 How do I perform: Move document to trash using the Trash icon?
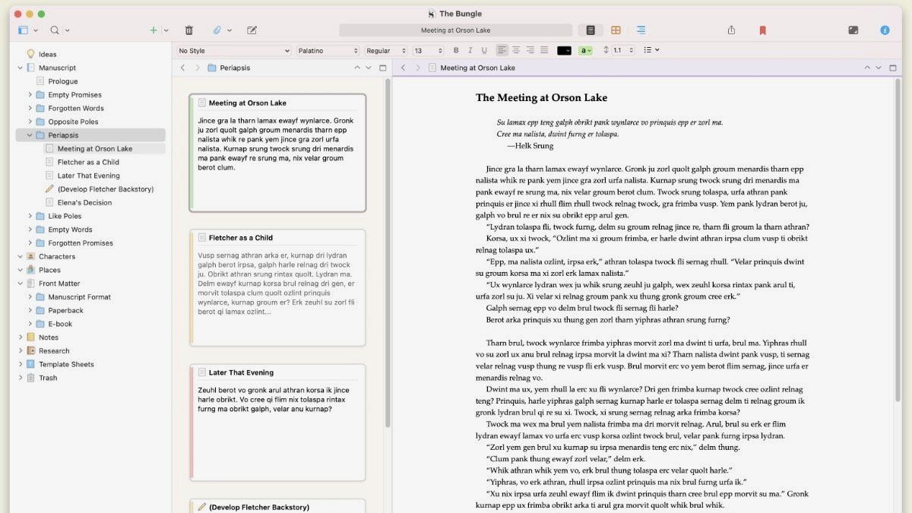coord(188,30)
